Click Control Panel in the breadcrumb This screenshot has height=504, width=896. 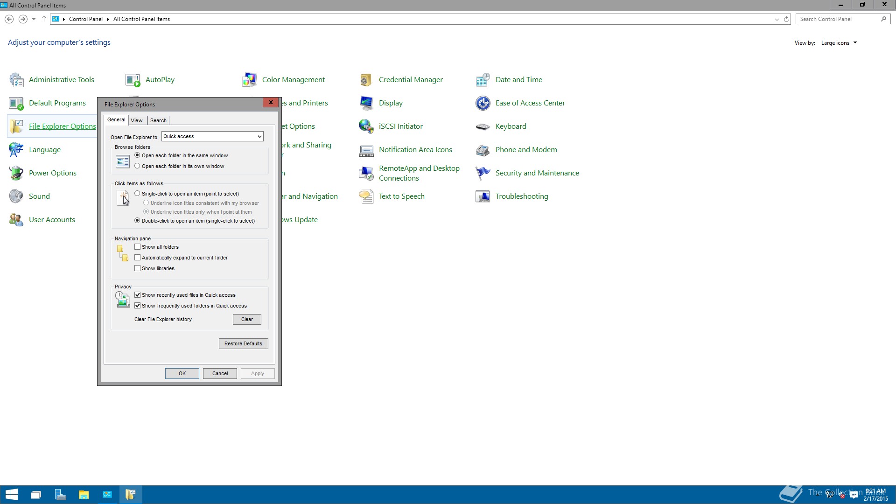pos(86,19)
